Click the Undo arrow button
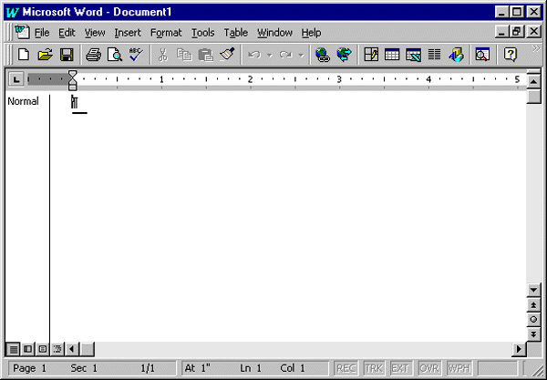Viewport: 547px width, 380px height. coord(254,55)
